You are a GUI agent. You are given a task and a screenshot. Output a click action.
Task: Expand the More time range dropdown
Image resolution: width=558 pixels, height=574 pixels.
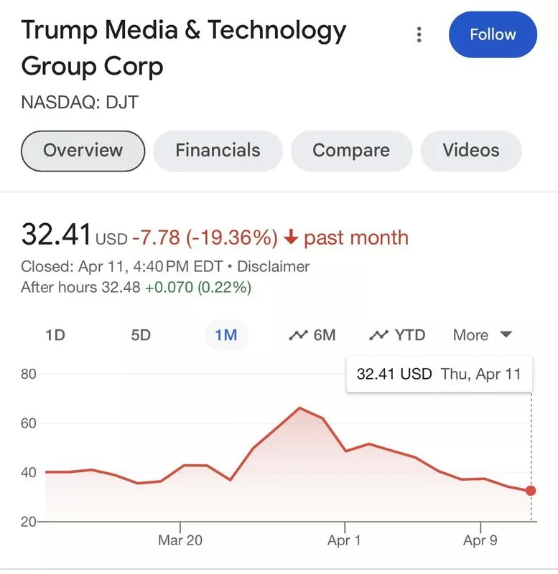click(x=482, y=335)
